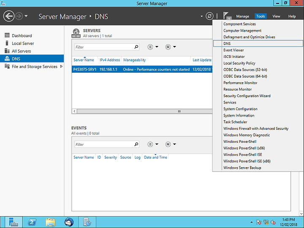Sort servers by Manageability
The width and height of the screenshot is (304, 228).
point(134,60)
